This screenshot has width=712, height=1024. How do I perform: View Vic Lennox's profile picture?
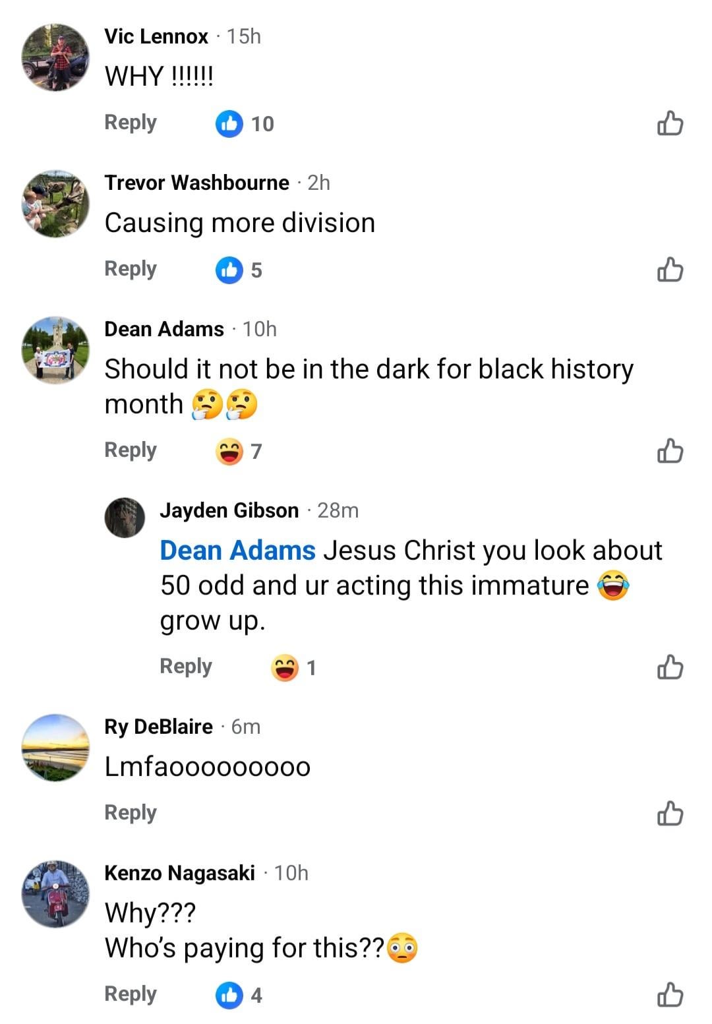55,57
